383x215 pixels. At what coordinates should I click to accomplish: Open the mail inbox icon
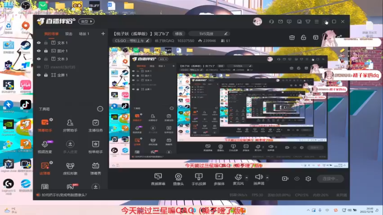coord(281,21)
